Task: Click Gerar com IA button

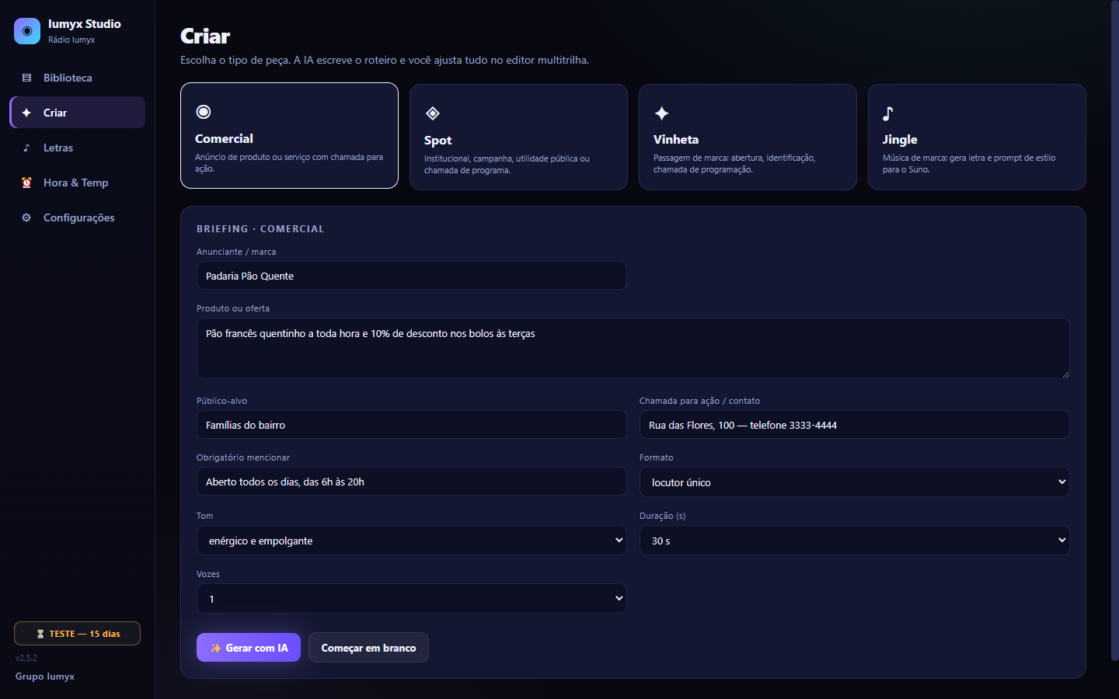Action: (x=249, y=648)
